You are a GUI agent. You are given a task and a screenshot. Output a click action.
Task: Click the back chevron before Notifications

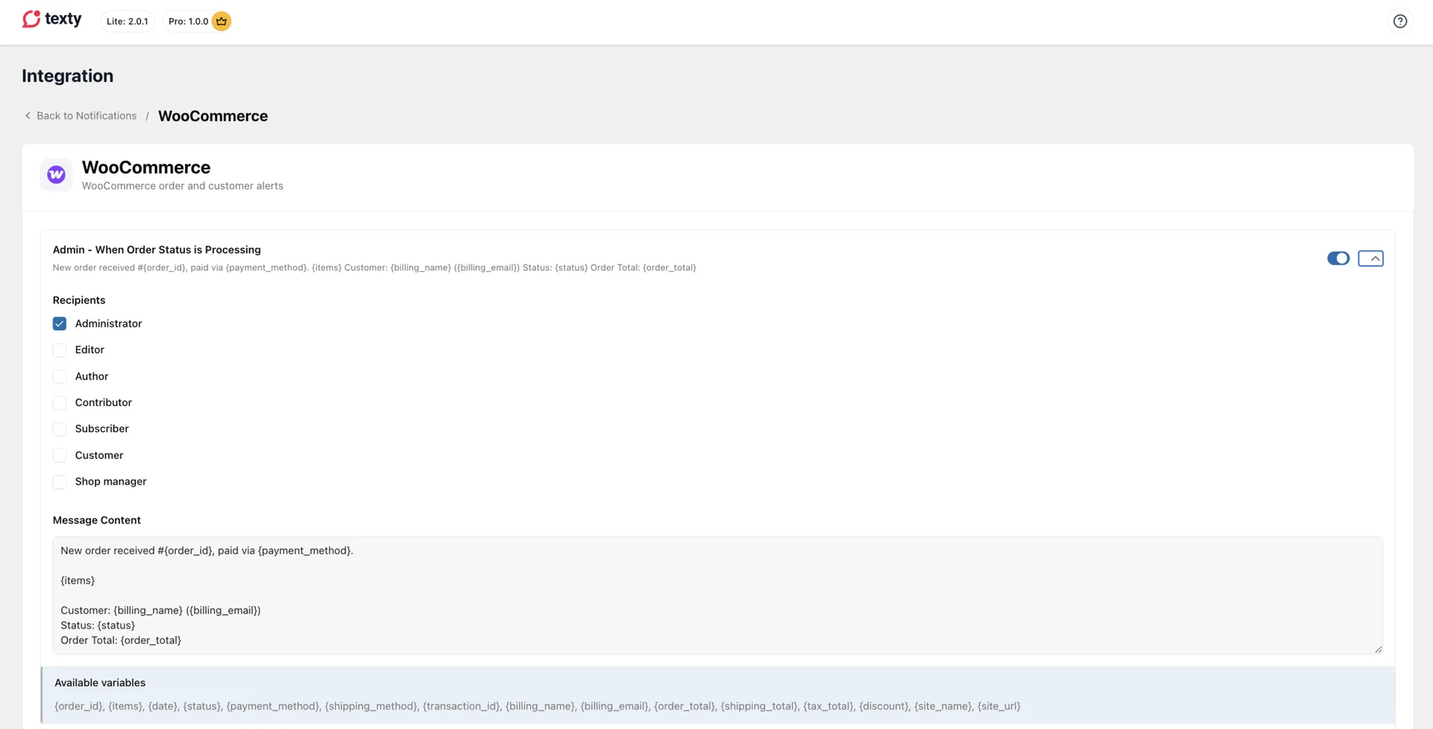28,116
